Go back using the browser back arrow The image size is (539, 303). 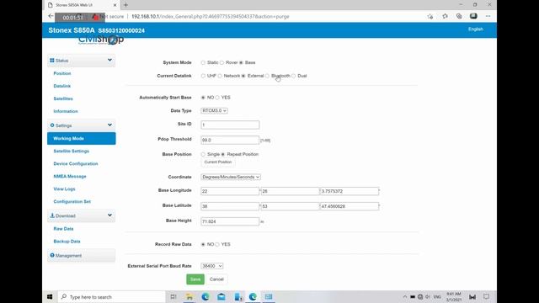(51, 16)
